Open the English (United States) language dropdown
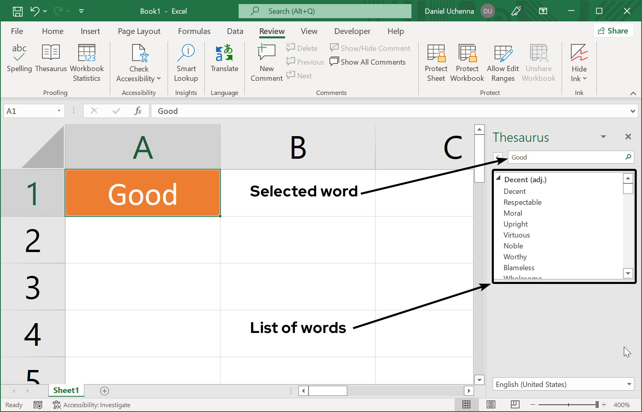Screen dimensions: 642x412 (x=629, y=384)
